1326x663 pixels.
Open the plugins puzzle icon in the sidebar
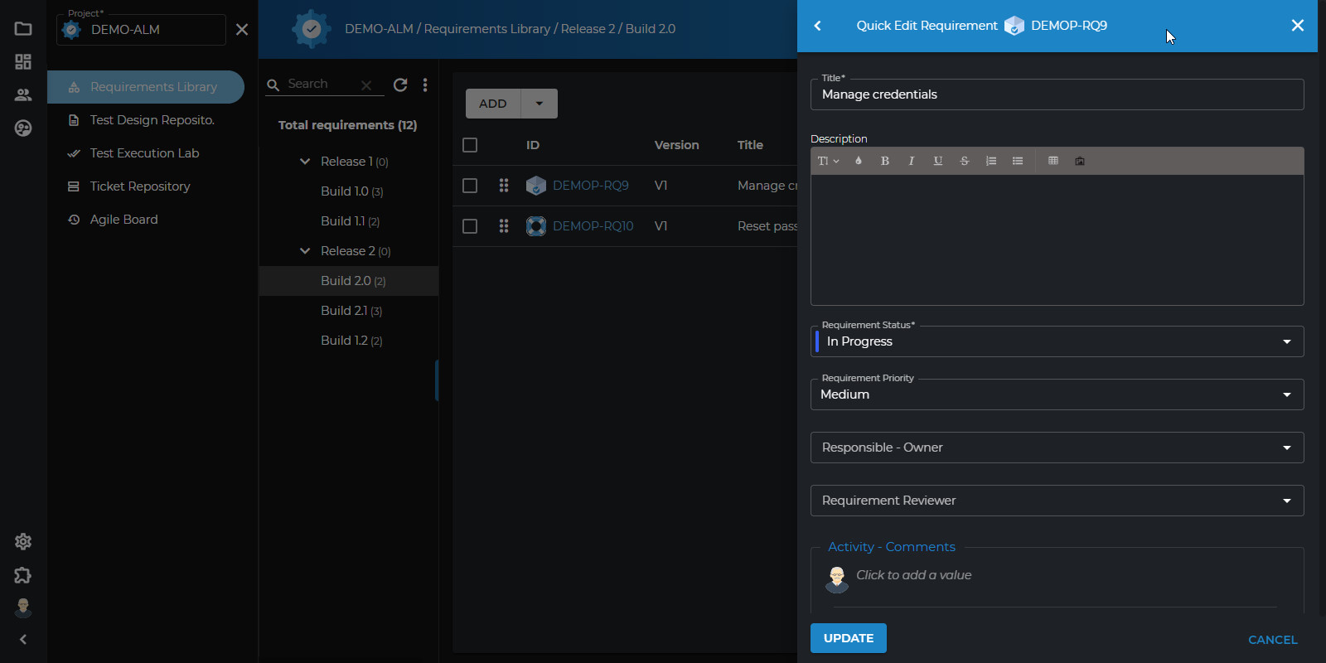[x=23, y=575]
